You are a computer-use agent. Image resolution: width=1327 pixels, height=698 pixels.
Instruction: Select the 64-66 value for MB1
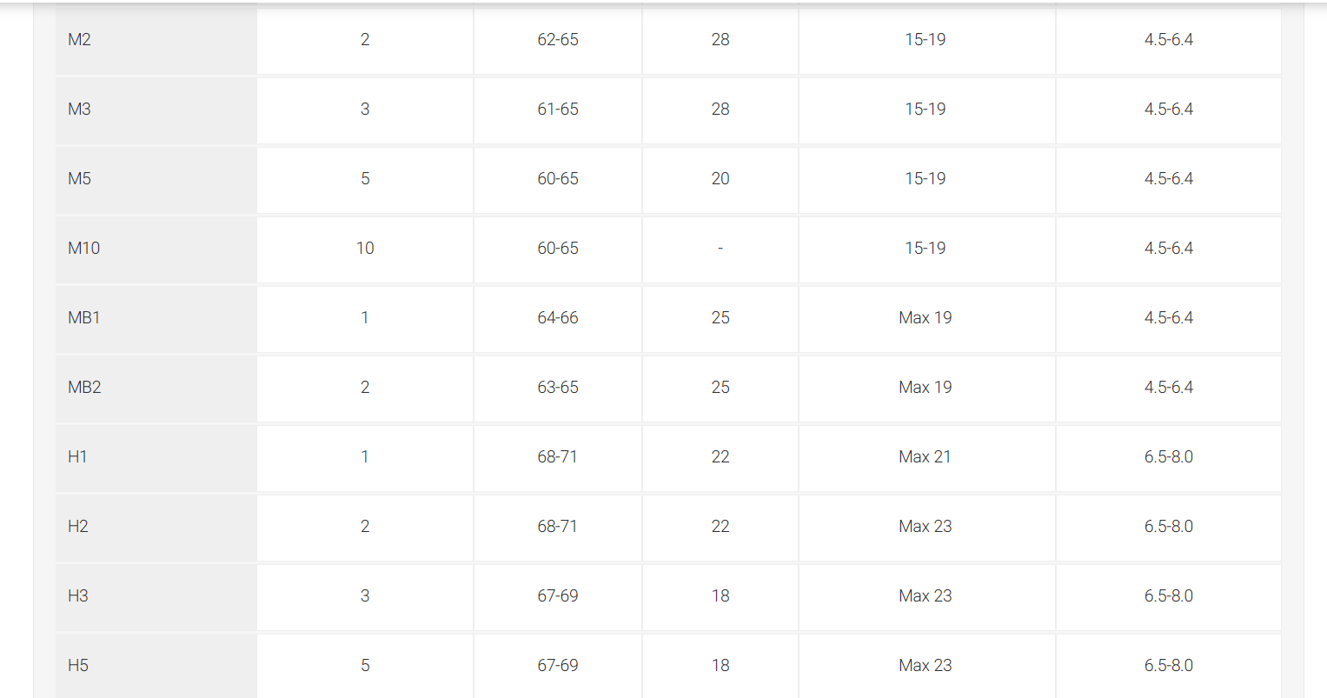tap(558, 318)
